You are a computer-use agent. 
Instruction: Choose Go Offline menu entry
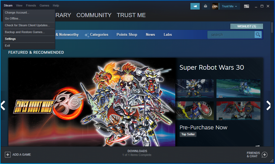click(29, 18)
